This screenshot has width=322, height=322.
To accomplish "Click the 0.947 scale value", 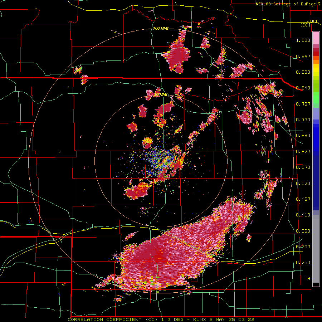I will pyautogui.click(x=303, y=56).
